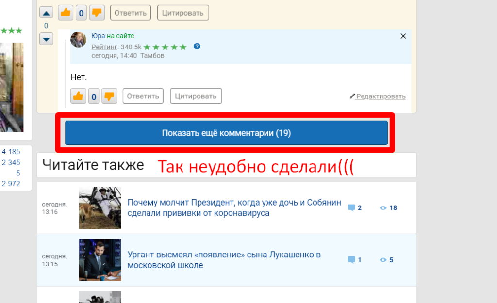
Task: Close Юра's comment with the X
Action: [x=403, y=36]
